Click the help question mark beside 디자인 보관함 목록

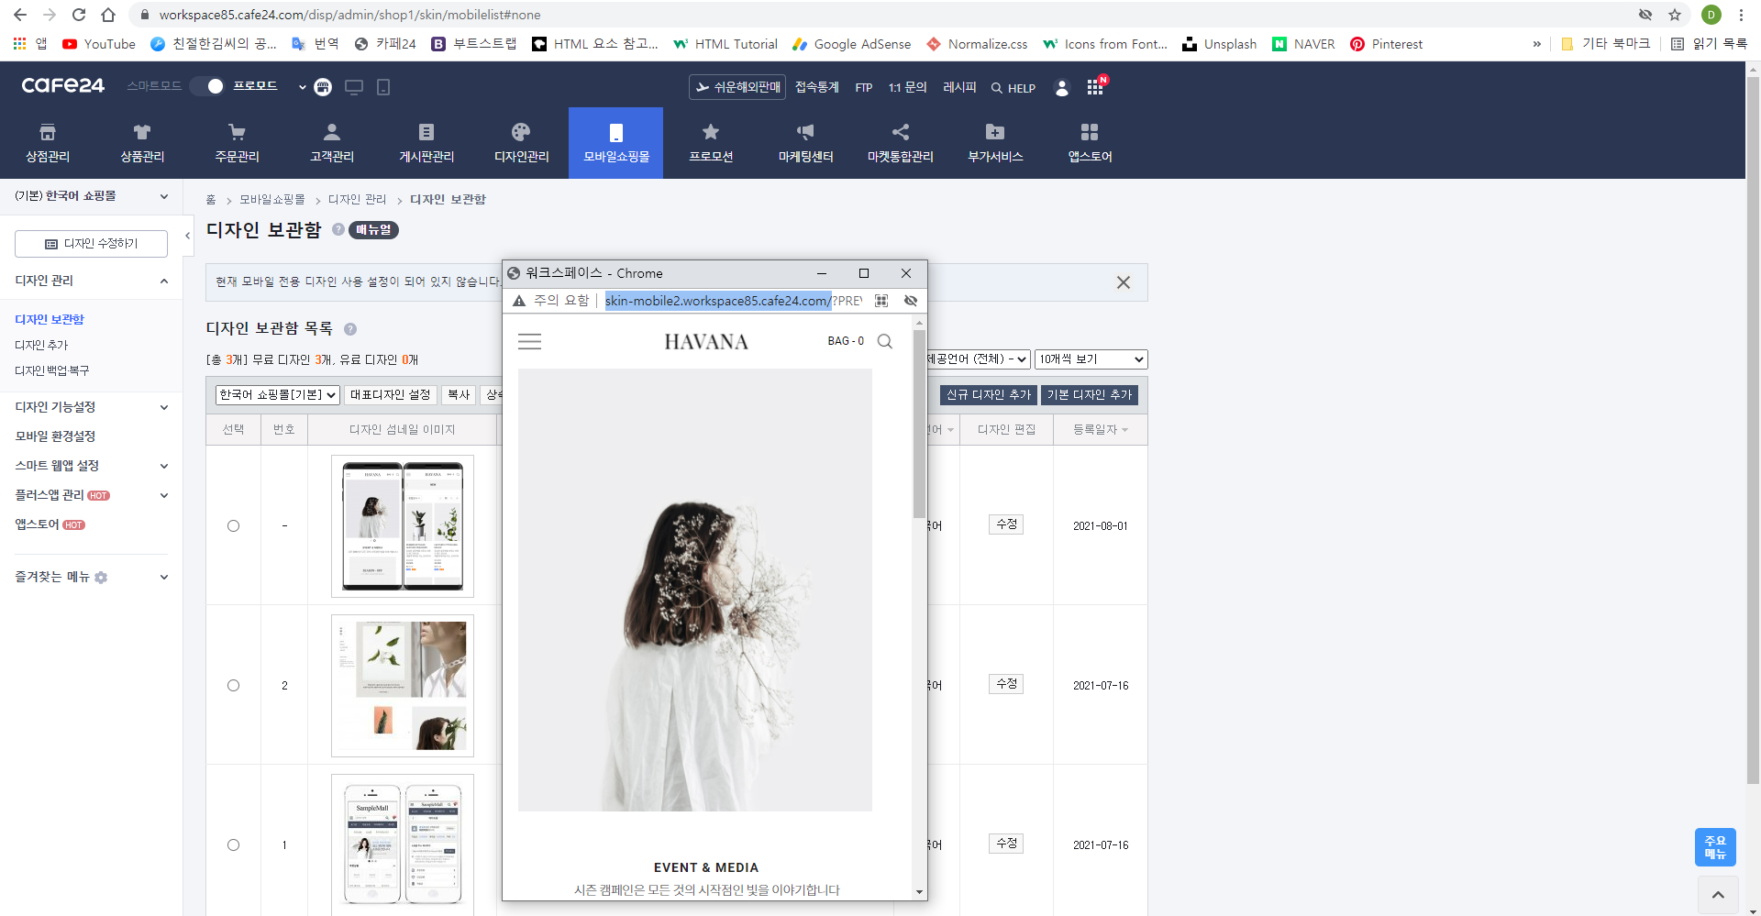pos(350,329)
